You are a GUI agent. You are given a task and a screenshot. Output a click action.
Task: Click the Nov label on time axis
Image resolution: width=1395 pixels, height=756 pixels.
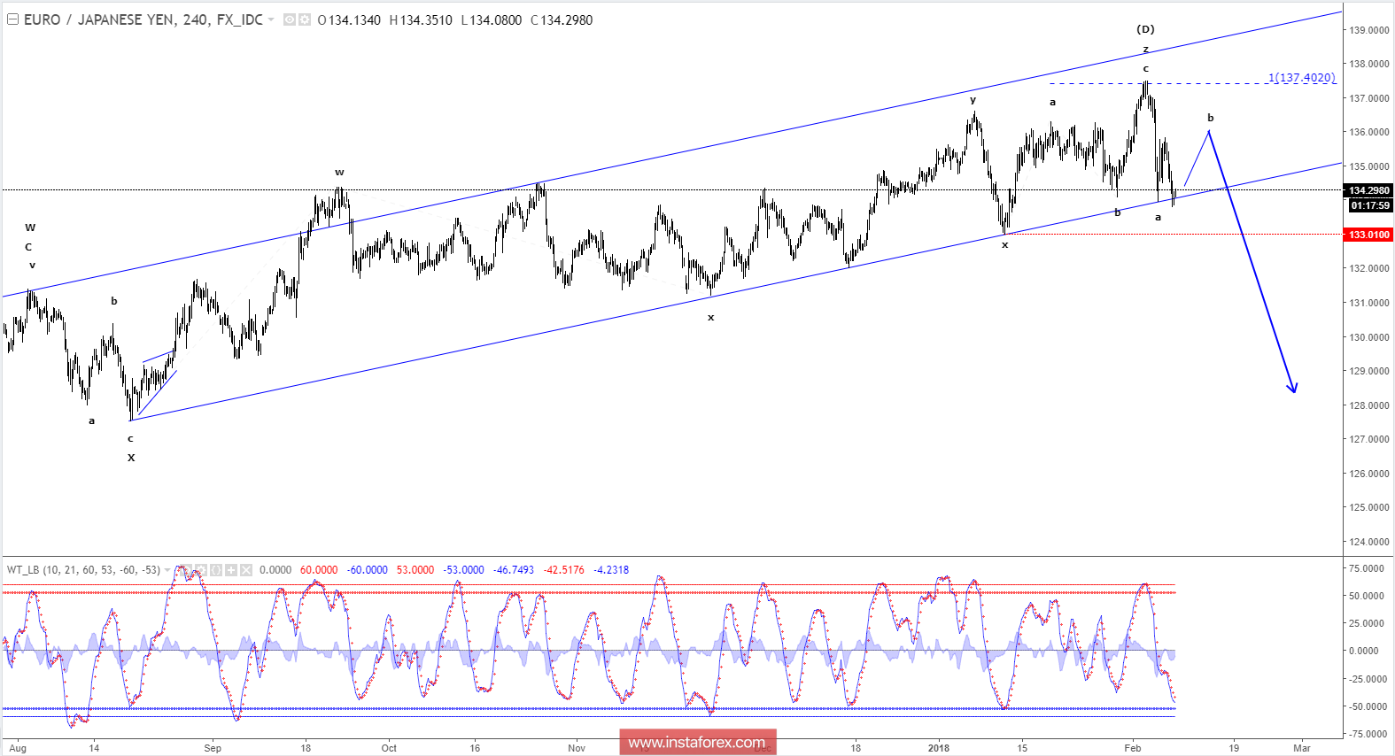click(x=577, y=748)
